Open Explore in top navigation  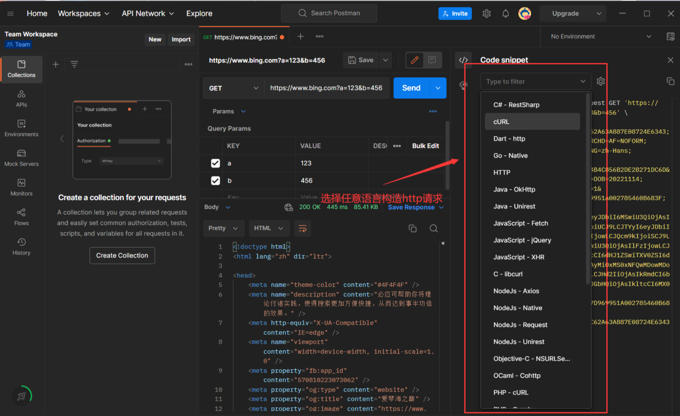(199, 14)
